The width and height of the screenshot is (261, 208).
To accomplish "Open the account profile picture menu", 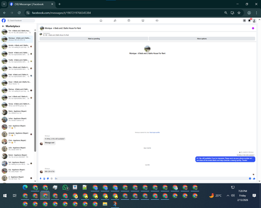I will click(254, 21).
